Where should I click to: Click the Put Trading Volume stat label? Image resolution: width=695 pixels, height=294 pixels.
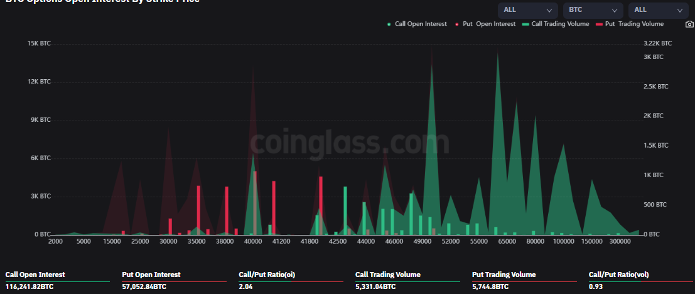coord(504,275)
